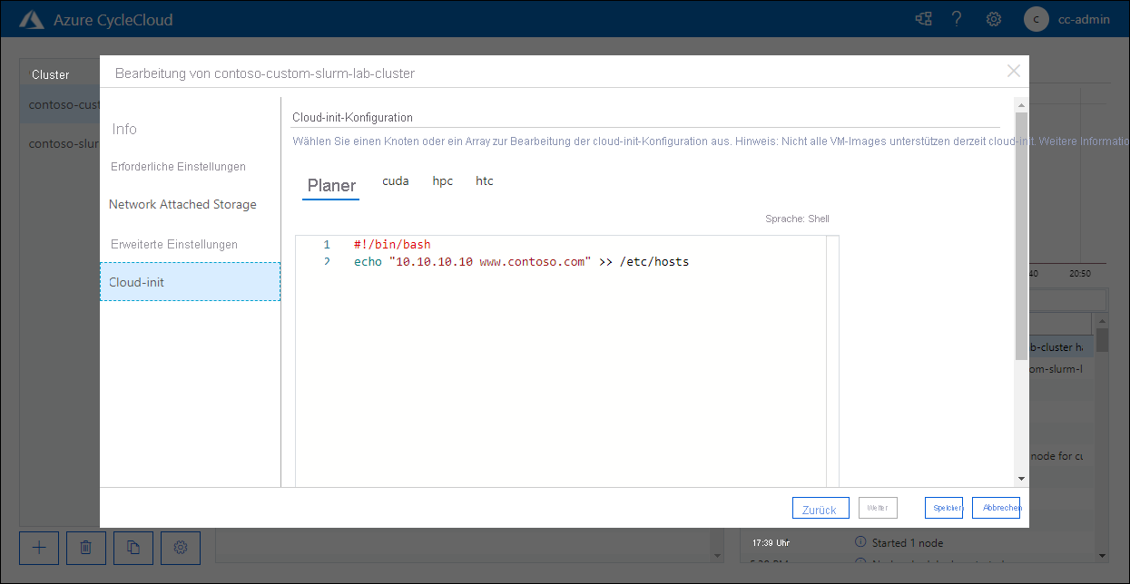Delete the cluster using the trash icon
Screen dimensions: 1130x584
tap(85, 548)
